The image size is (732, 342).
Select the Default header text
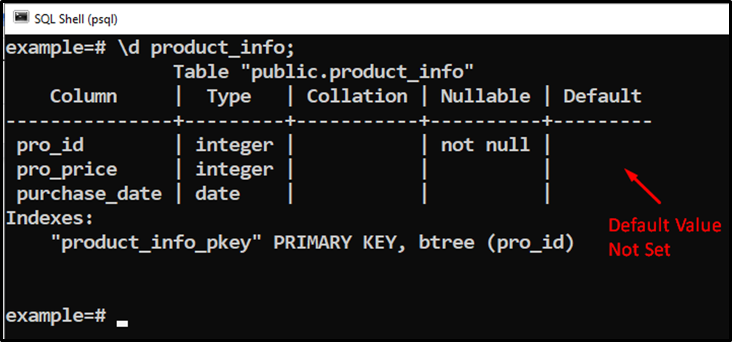(x=602, y=97)
